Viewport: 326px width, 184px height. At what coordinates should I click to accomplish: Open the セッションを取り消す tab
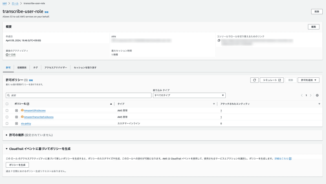85,68
